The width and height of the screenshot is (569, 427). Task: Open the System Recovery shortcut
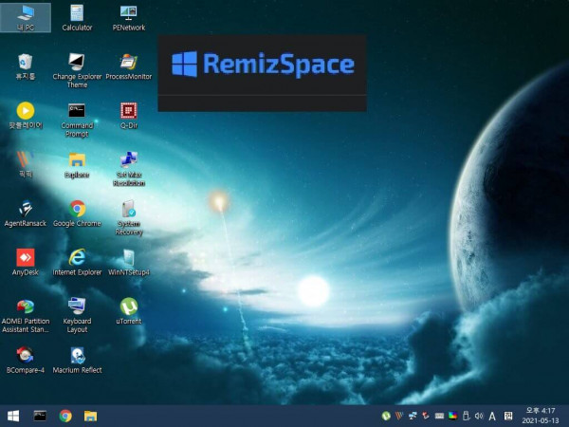coord(128,218)
